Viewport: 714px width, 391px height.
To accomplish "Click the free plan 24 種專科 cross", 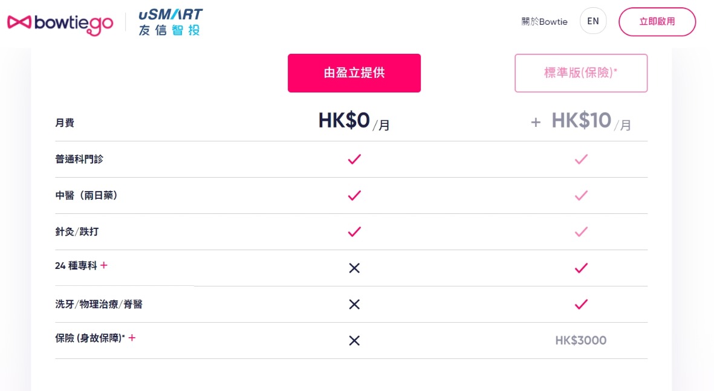I will point(354,268).
